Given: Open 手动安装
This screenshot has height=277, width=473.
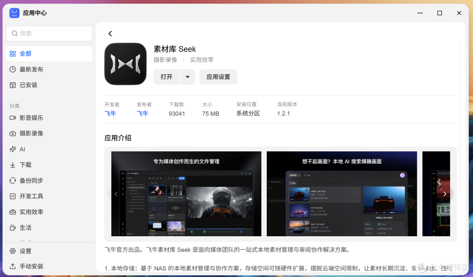Looking at the screenshot, I should [49, 266].
